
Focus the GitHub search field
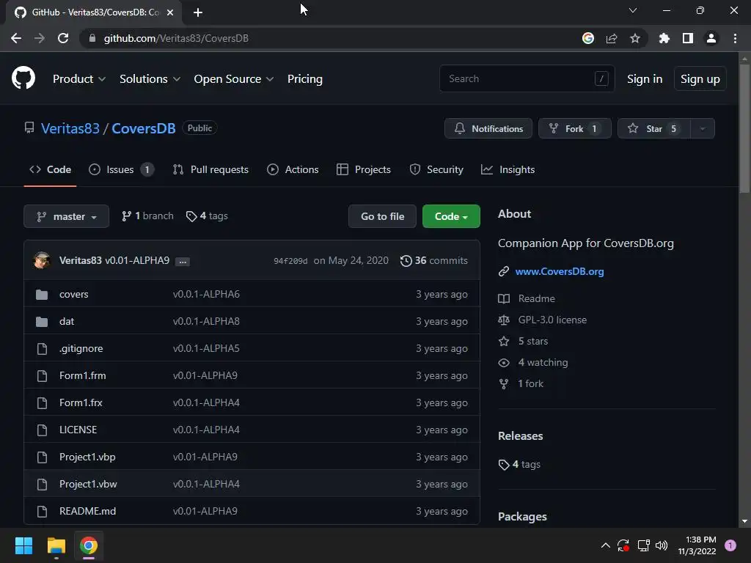[x=527, y=78]
